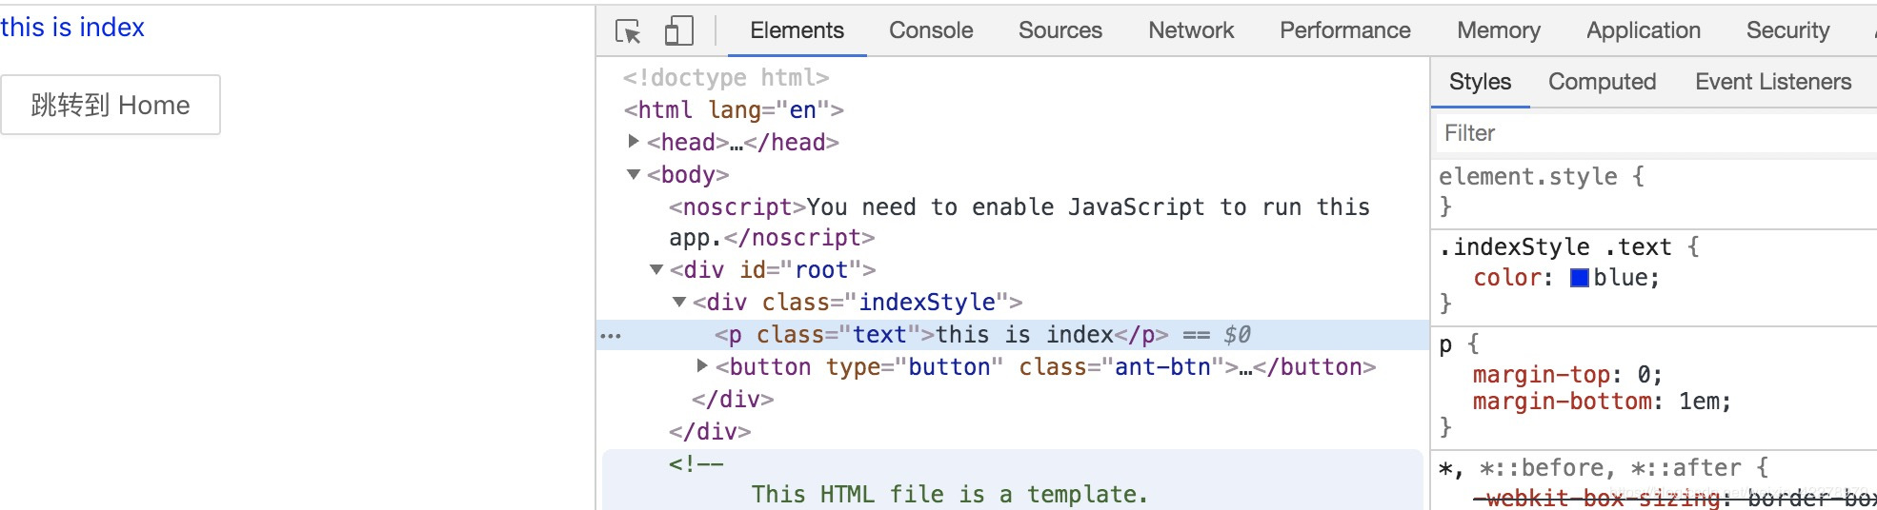Click the 'blue' color value text
Screen dimensions: 1877x510
tap(1620, 278)
